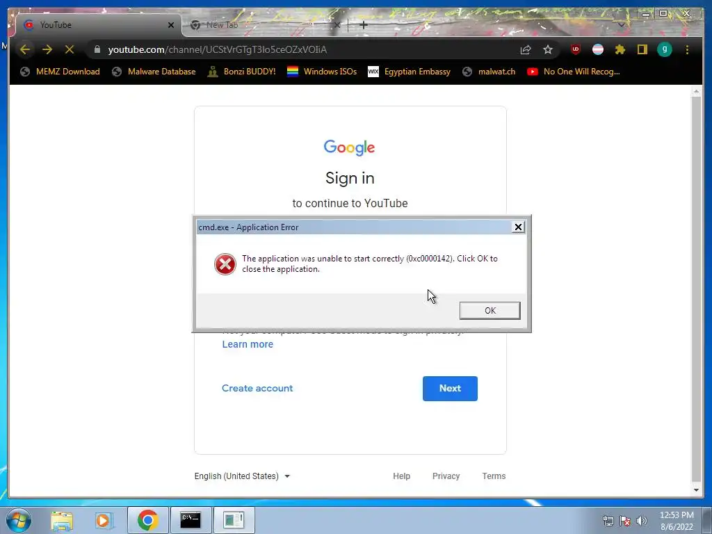Open MEMZ Download bookmark
Image resolution: width=712 pixels, height=534 pixels.
pyautogui.click(x=60, y=72)
